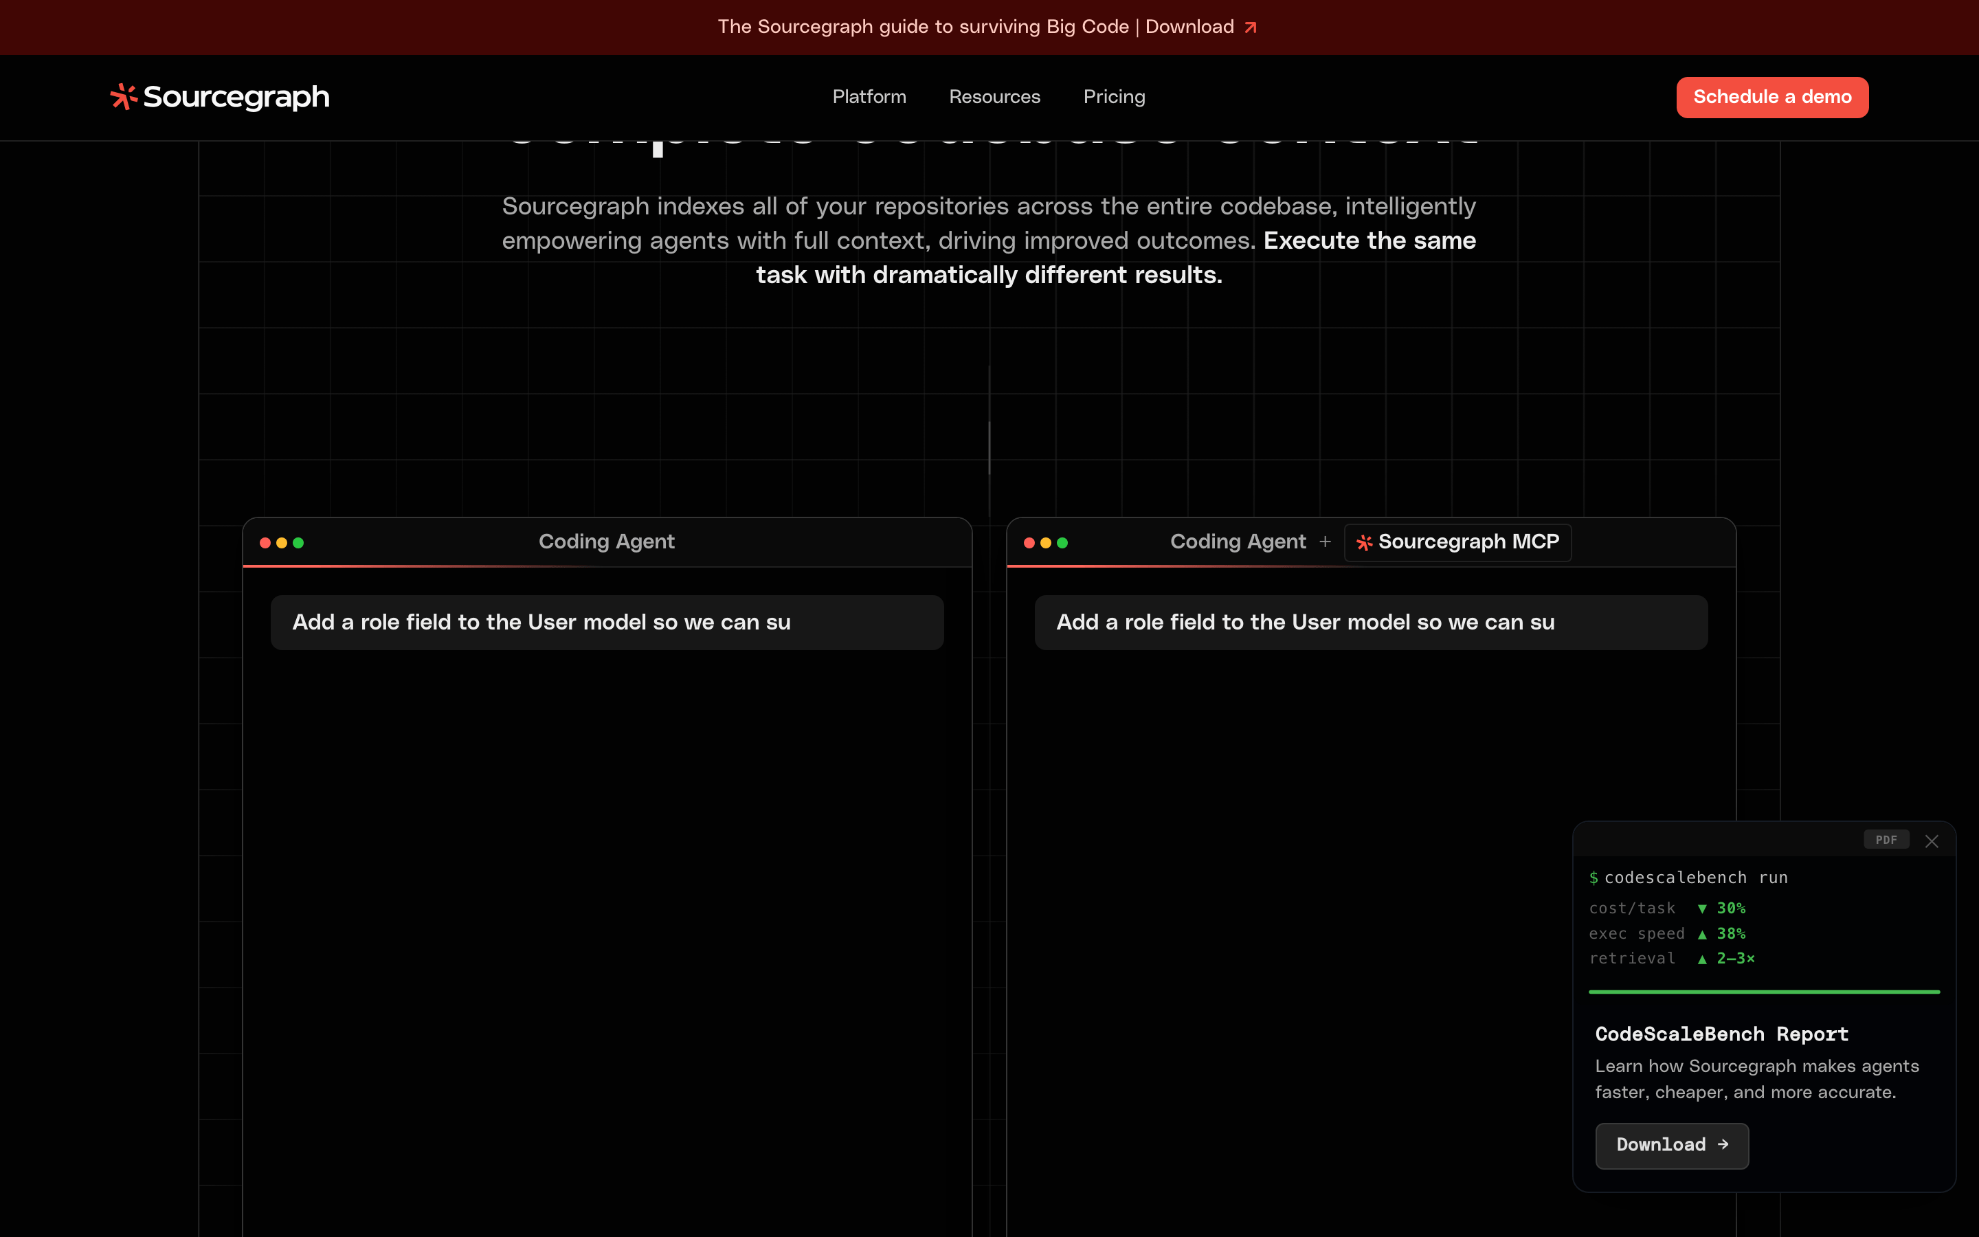The image size is (1979, 1237).
Task: Click the green dot in the left Coding Agent window
Action: pos(298,542)
